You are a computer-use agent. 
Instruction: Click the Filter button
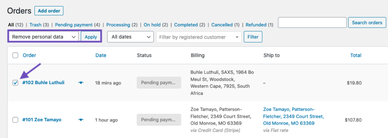point(253,37)
